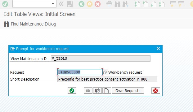Click the Save floppy disk icon
This screenshot has width=193, height=112.
coord(70,4)
